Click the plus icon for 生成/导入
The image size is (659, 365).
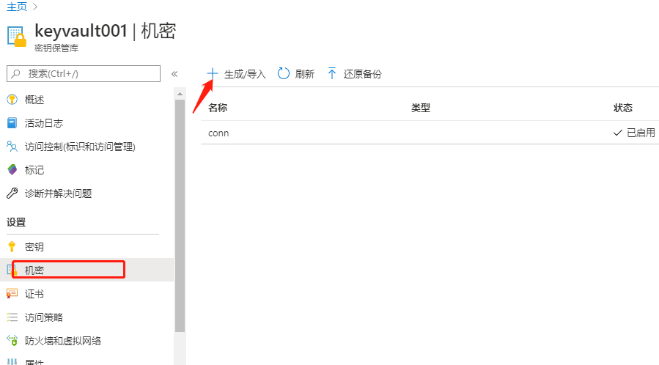click(213, 73)
